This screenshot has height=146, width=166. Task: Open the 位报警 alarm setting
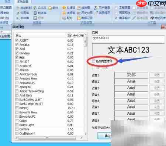(x=69, y=8)
